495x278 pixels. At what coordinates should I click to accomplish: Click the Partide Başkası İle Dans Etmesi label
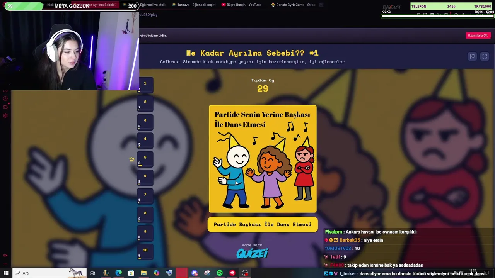coord(263,224)
